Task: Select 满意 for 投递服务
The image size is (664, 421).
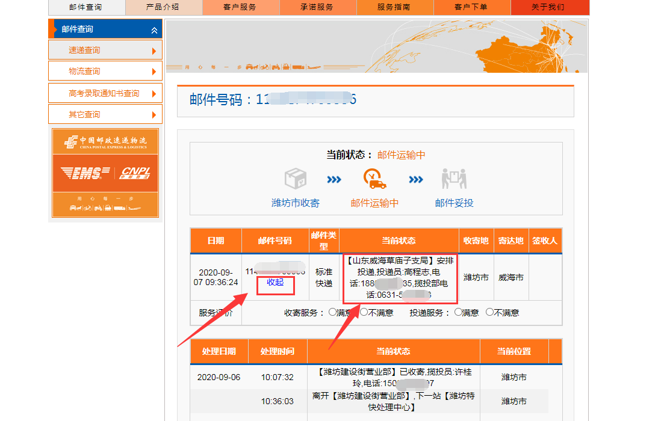Action: (458, 312)
